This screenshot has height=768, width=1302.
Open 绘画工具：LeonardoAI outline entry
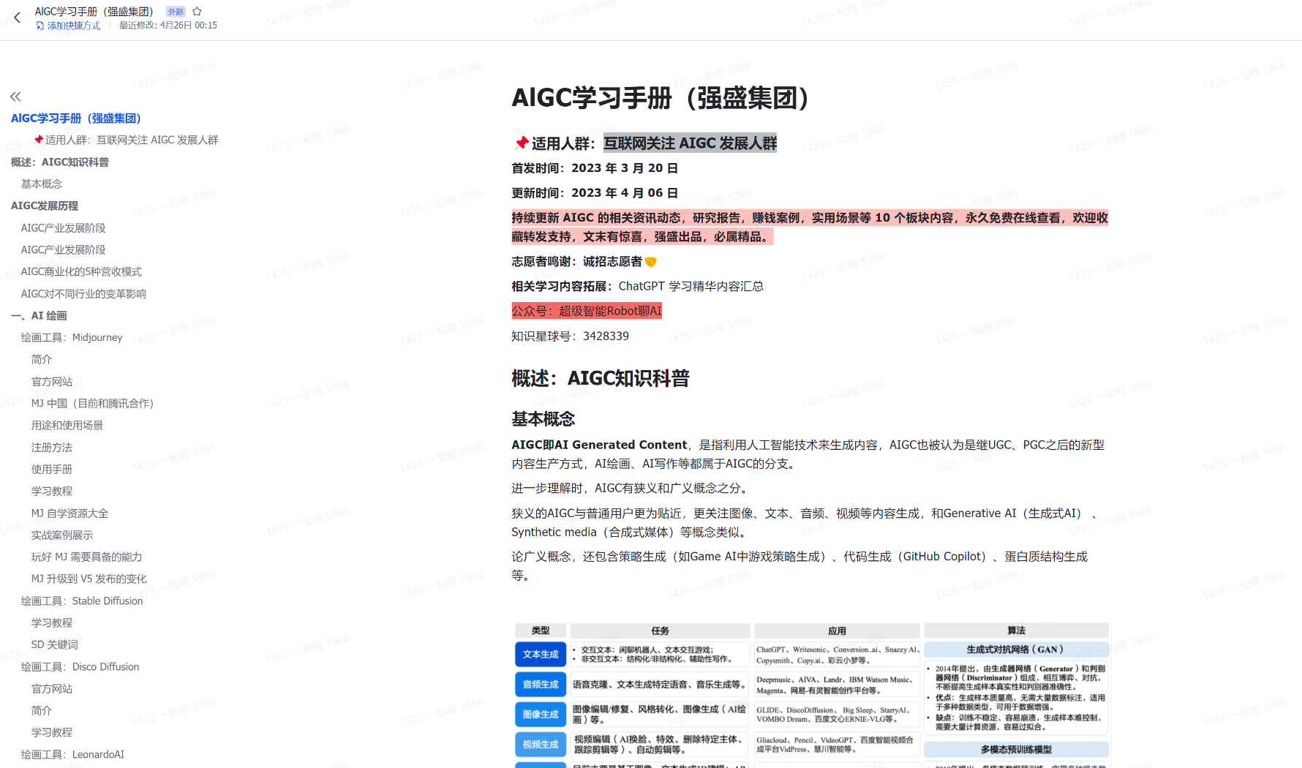coord(72,755)
